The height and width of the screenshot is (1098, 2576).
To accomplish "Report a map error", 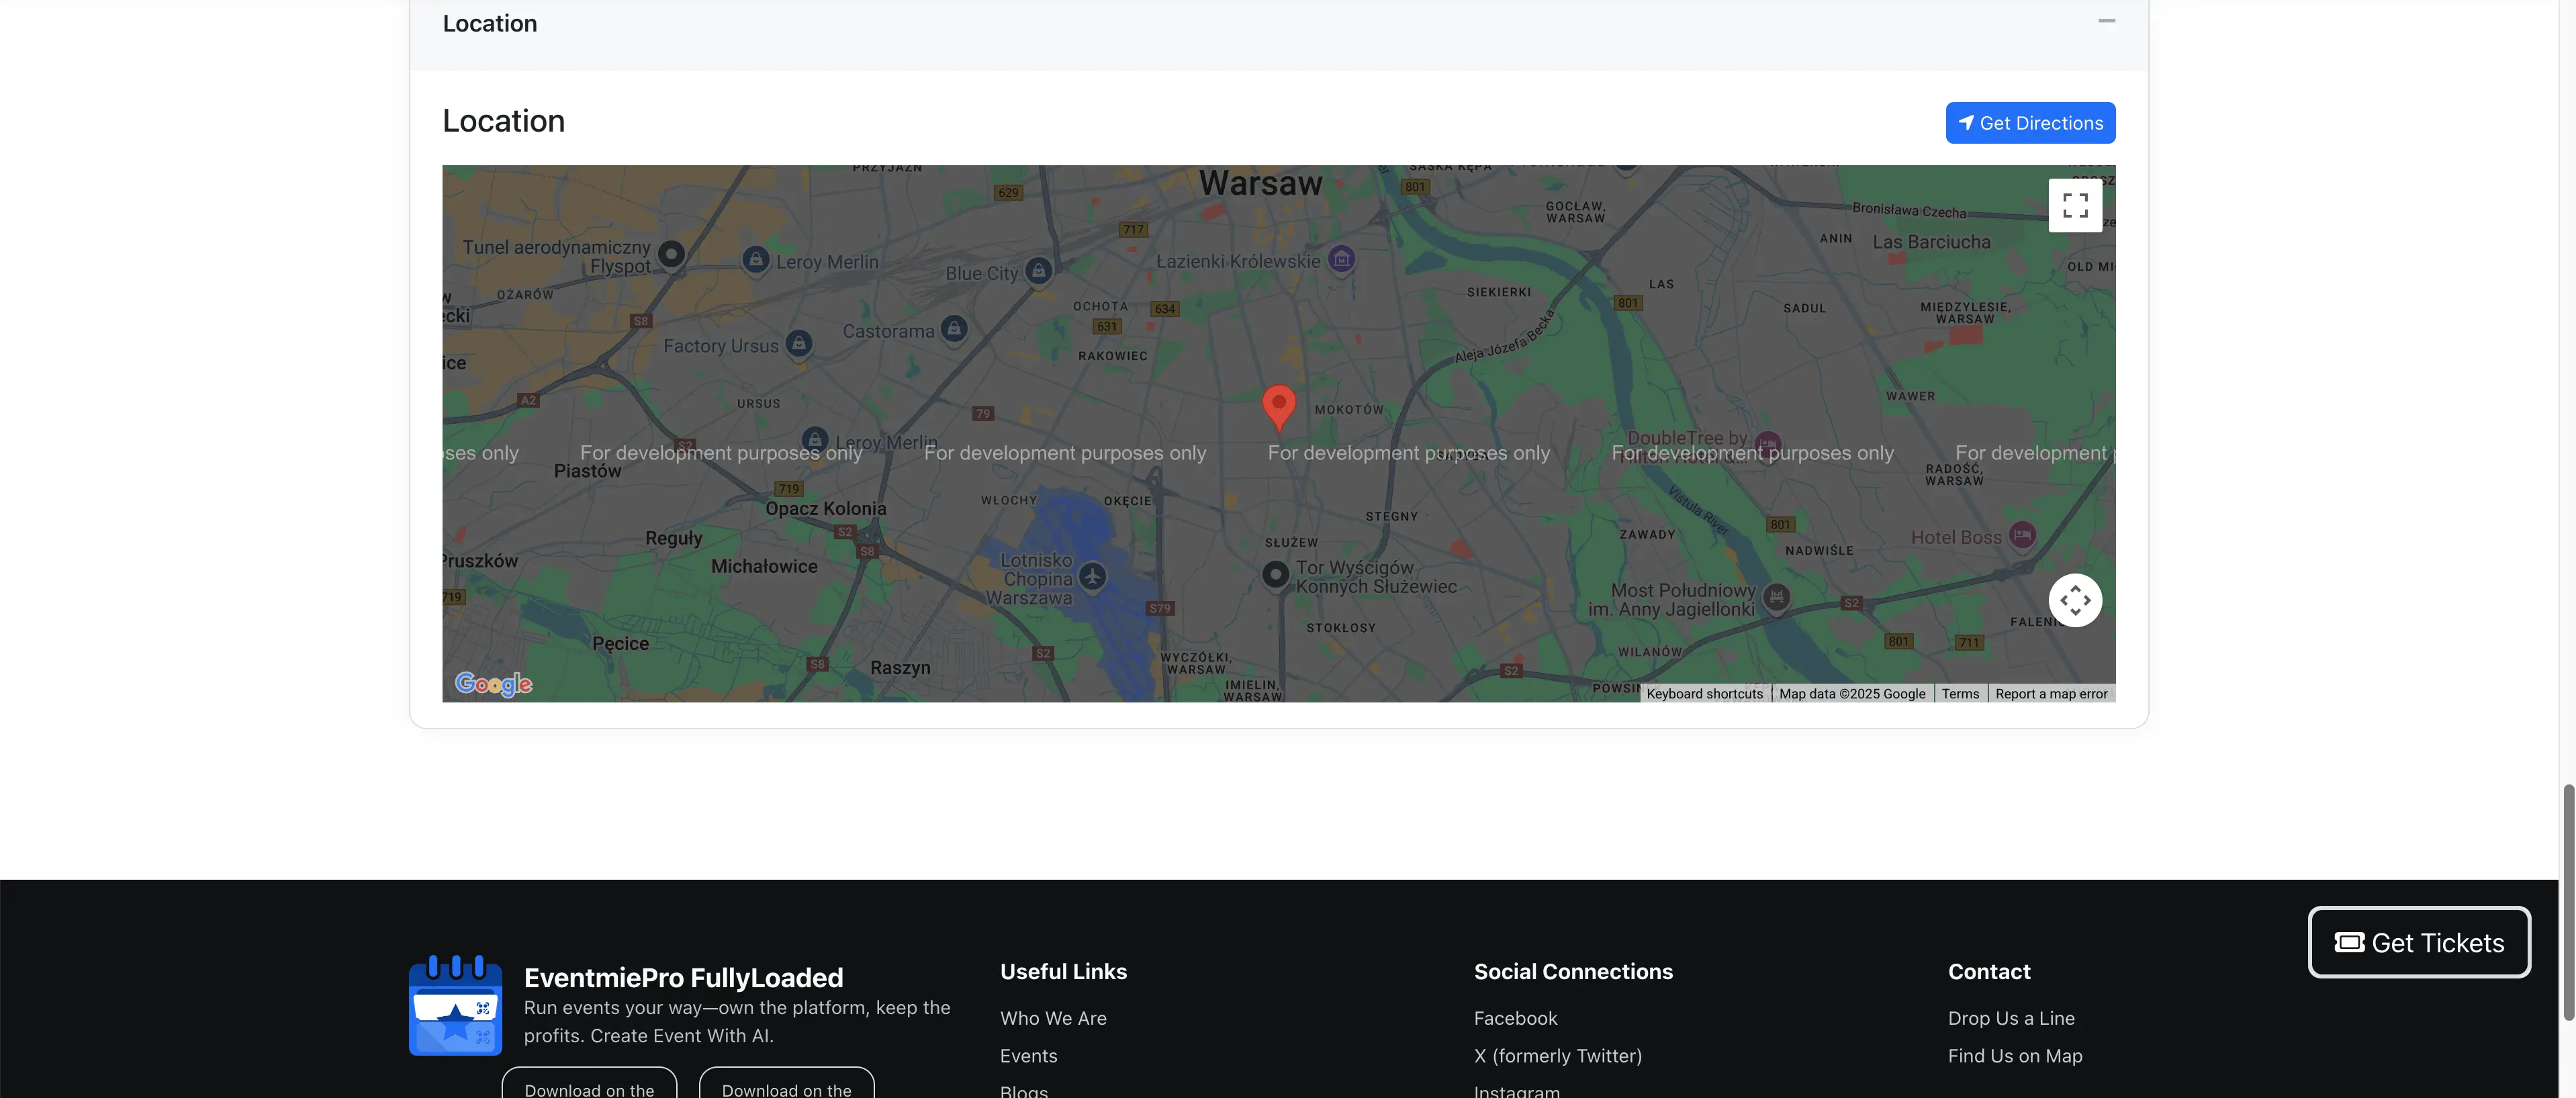I will [x=2051, y=693].
